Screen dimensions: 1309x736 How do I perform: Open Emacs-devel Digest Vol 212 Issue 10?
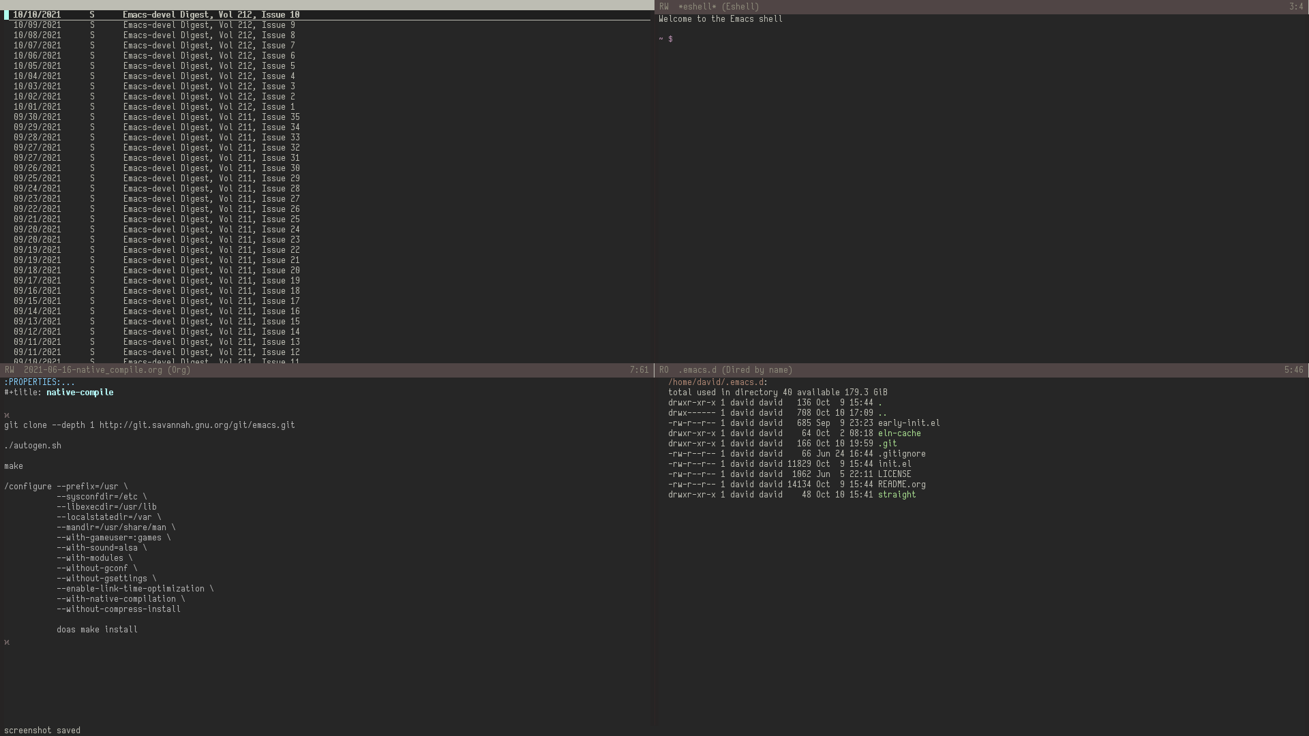(x=210, y=14)
